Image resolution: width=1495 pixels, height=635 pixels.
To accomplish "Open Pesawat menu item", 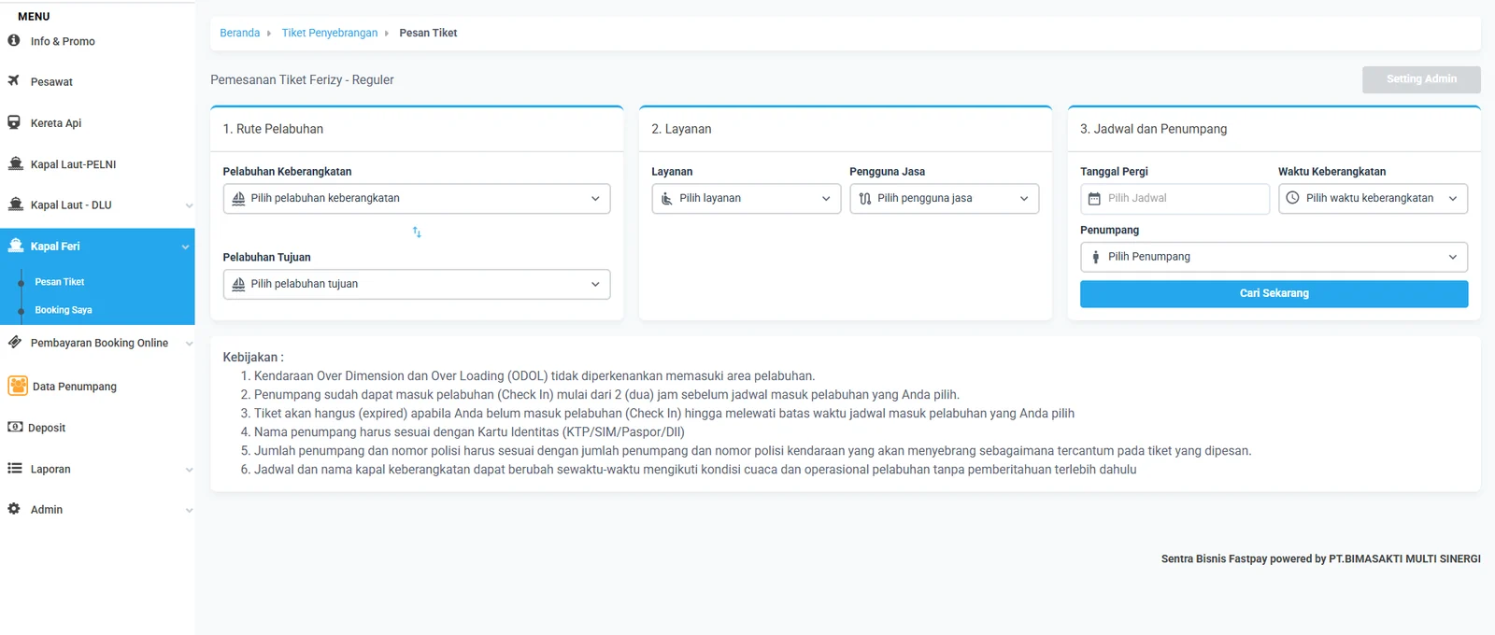I will click(x=97, y=81).
